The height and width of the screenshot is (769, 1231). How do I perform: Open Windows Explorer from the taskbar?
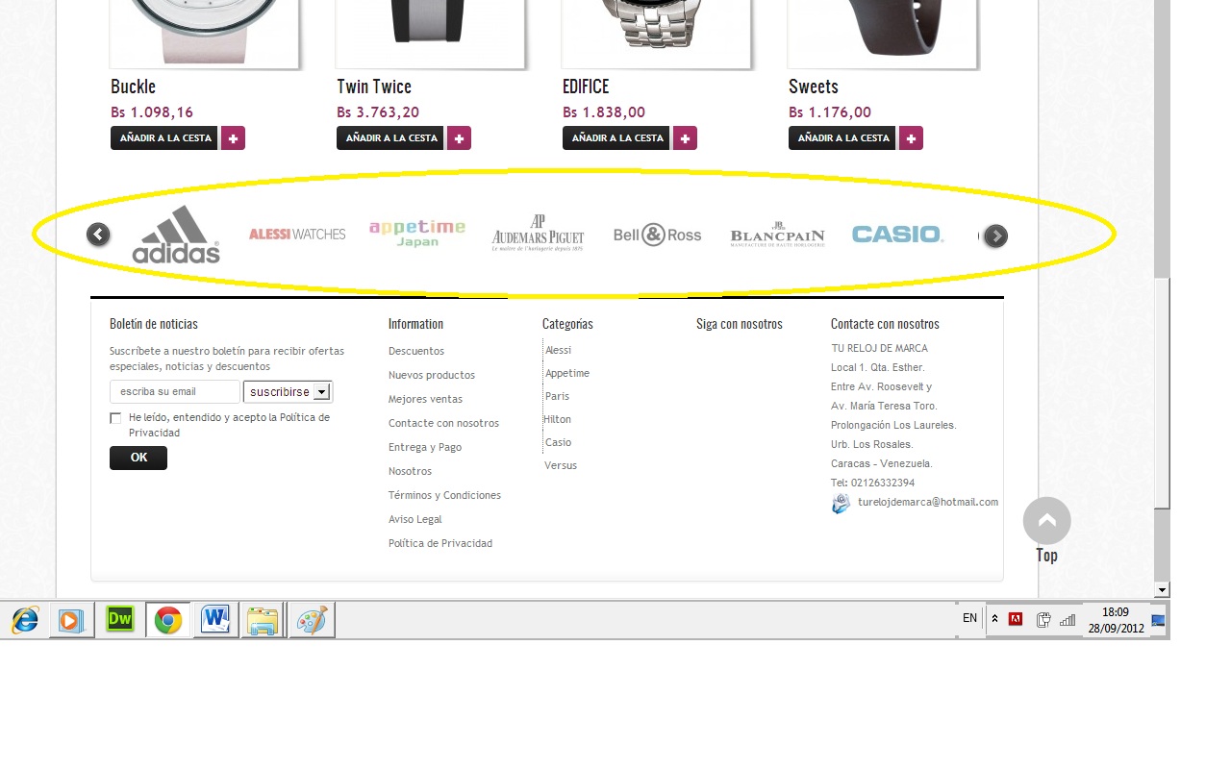[x=264, y=620]
